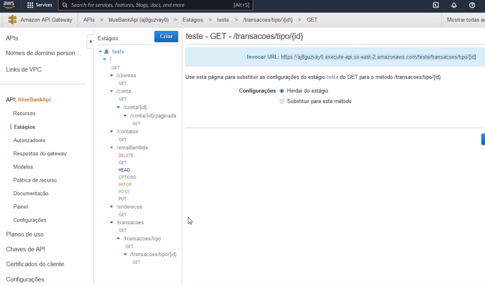The width and height of the screenshot is (485, 287).
Task: Open the Services grid menu
Action: tap(39, 5)
